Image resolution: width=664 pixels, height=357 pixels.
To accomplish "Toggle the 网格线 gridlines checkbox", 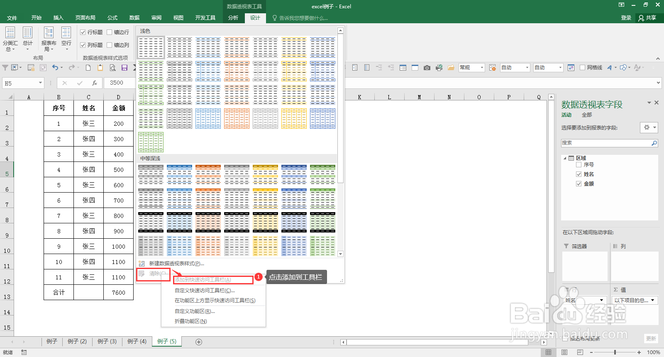I will pyautogui.click(x=582, y=68).
